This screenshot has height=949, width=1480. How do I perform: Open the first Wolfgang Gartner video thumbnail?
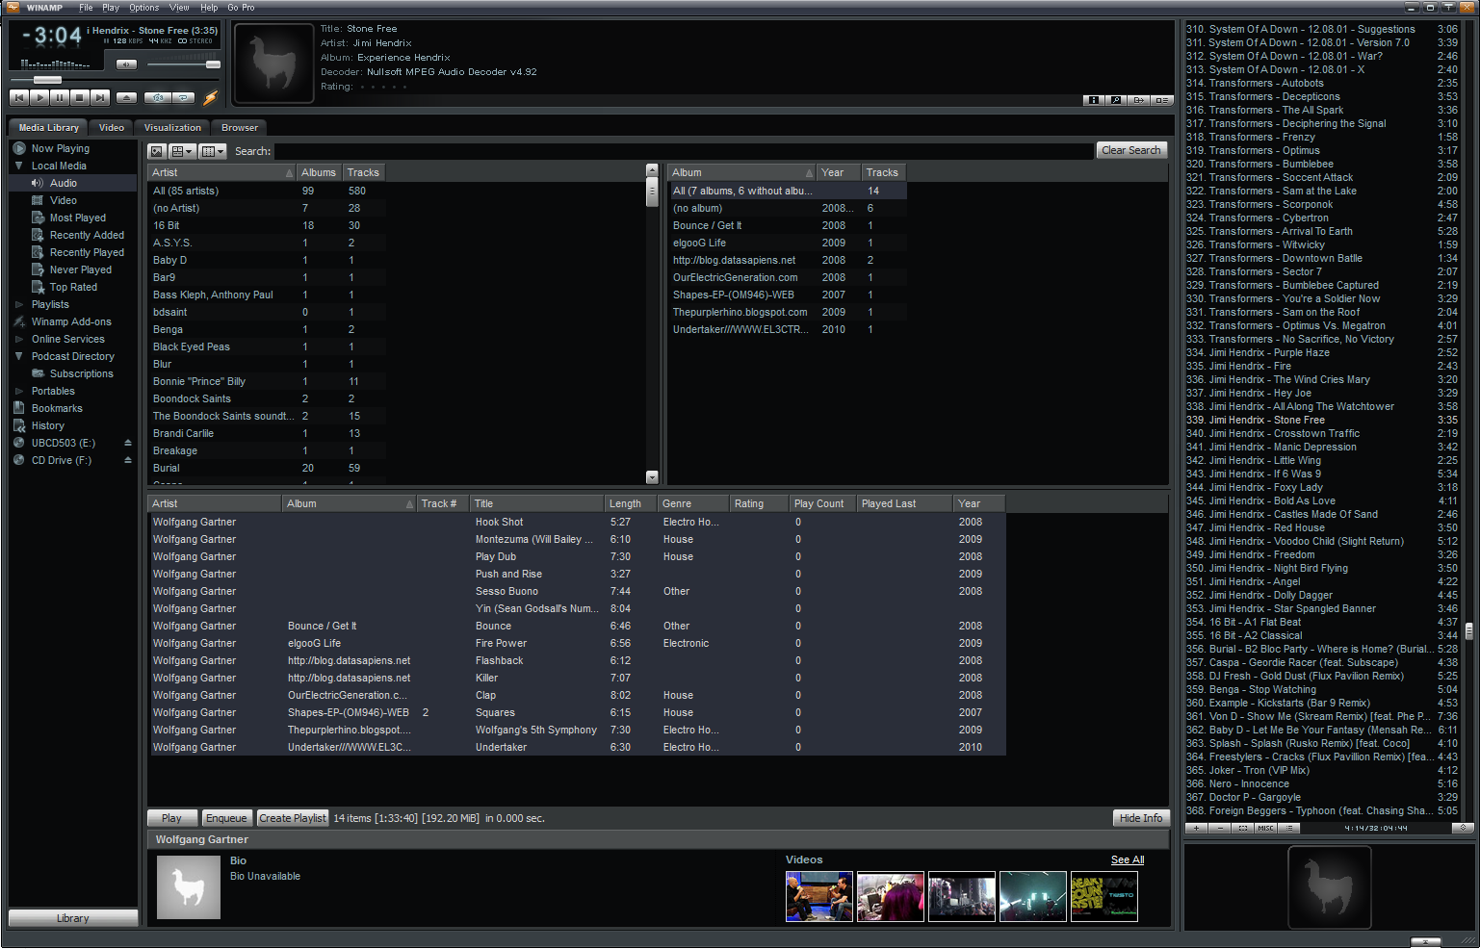click(819, 896)
